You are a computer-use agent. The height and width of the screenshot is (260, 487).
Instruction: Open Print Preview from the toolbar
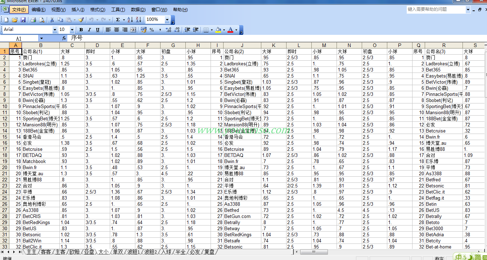[42, 19]
